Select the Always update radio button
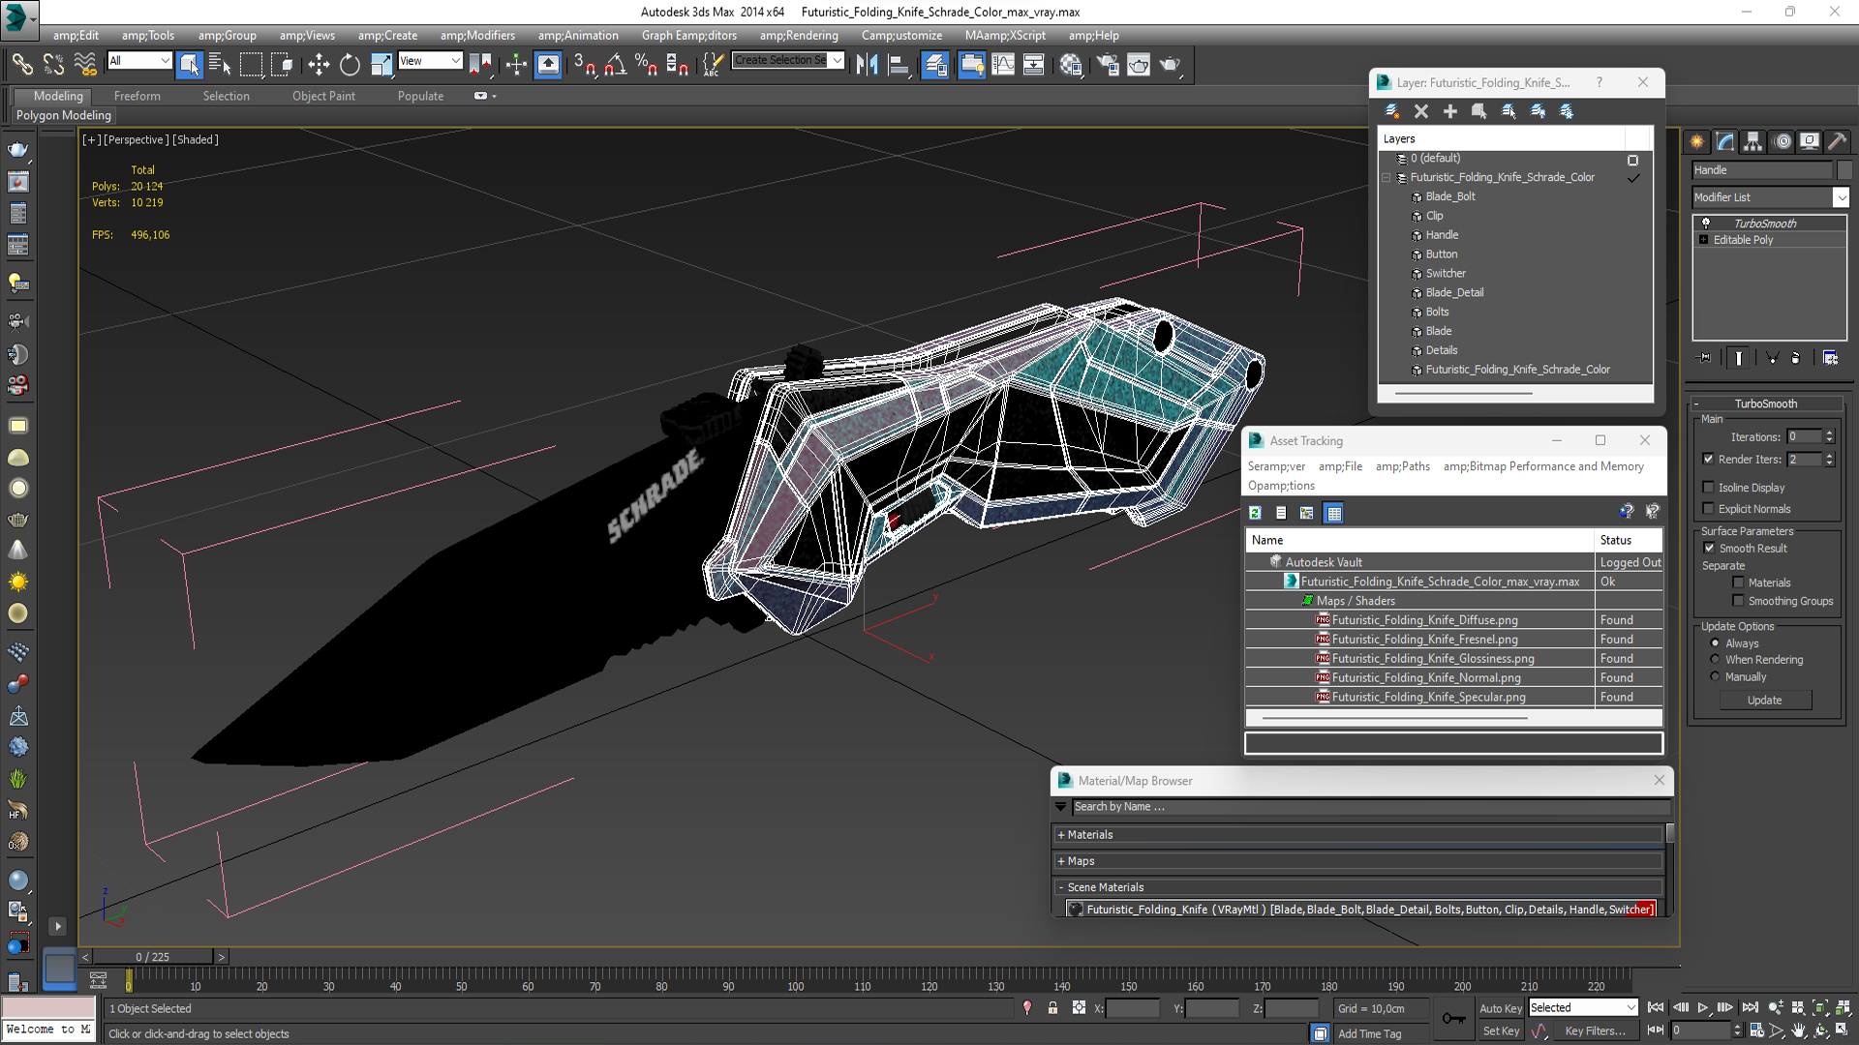Screen dimensions: 1859x1045 click(x=1715, y=643)
